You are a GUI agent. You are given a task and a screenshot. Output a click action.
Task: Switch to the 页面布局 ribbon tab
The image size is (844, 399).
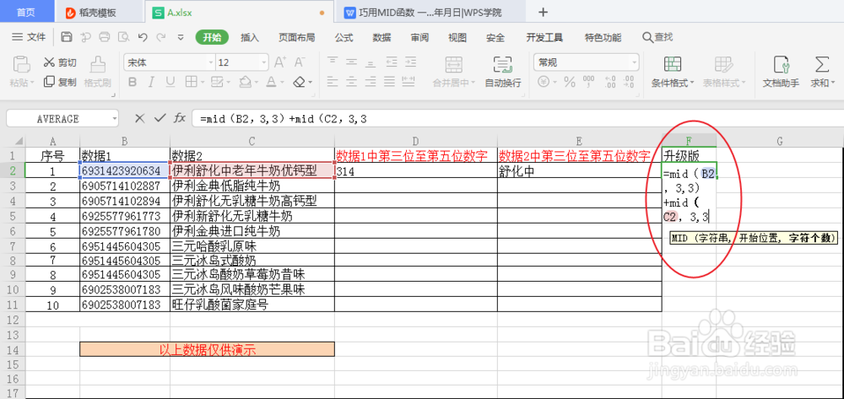tap(296, 38)
